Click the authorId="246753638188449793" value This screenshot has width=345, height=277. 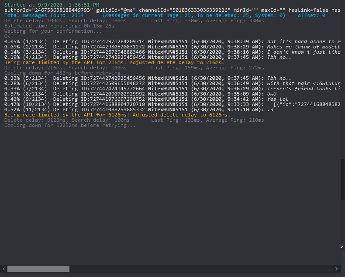(48, 10)
